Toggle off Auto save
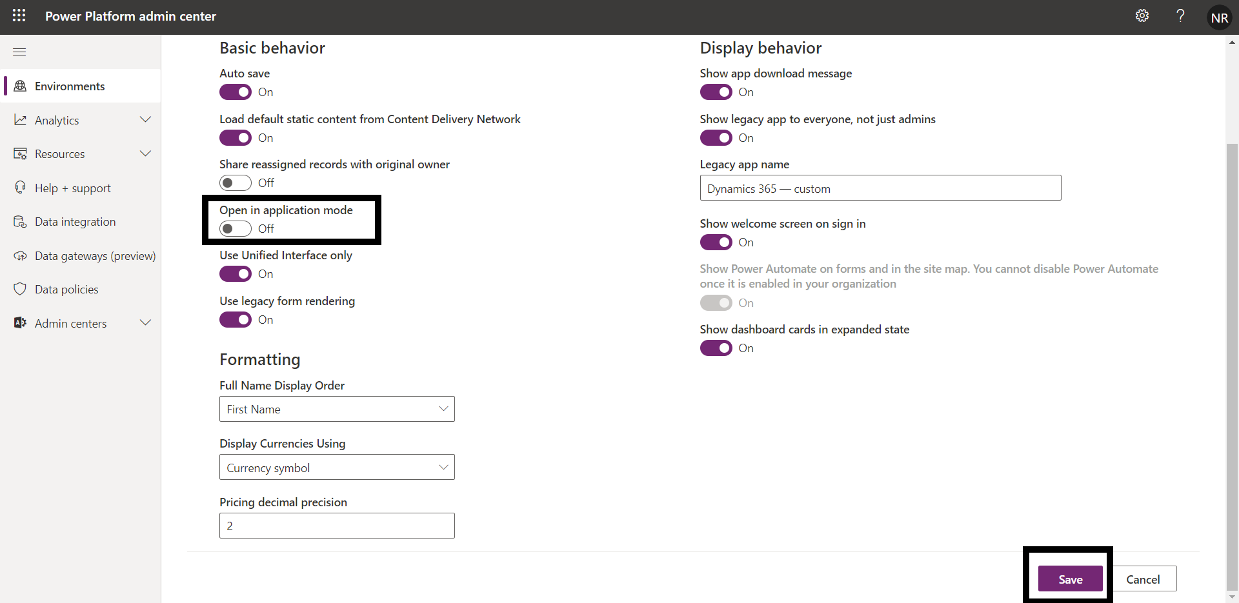 pos(236,92)
